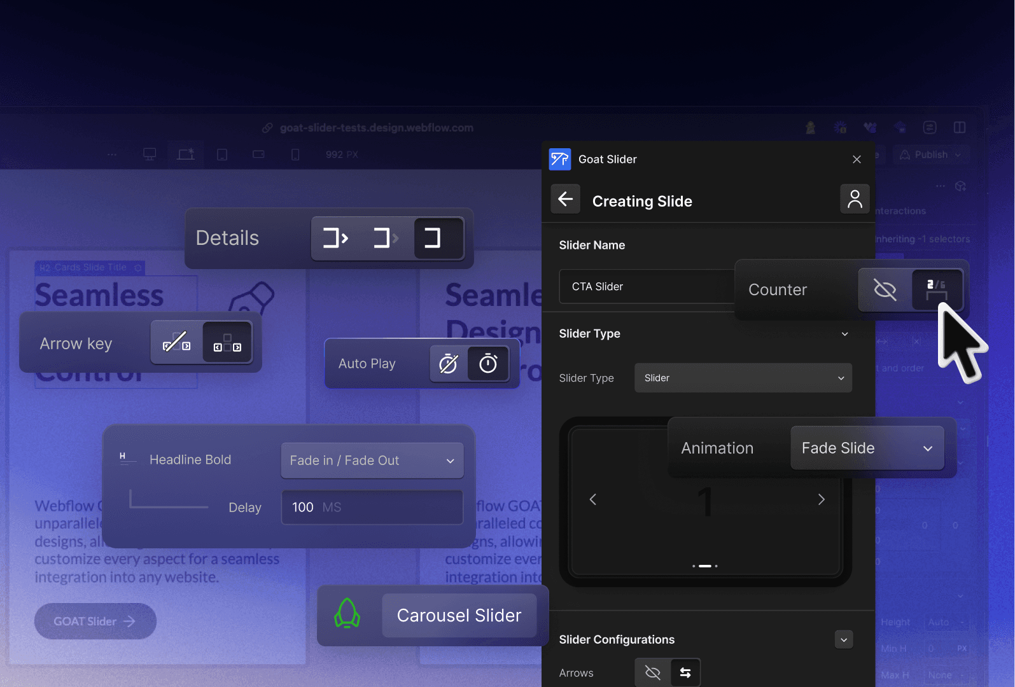Click the Delay field showing 100 MS
This screenshot has height=687, width=1015.
pos(372,507)
